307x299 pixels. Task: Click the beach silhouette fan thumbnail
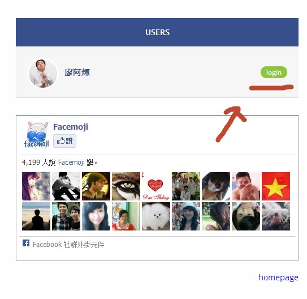[36, 216]
